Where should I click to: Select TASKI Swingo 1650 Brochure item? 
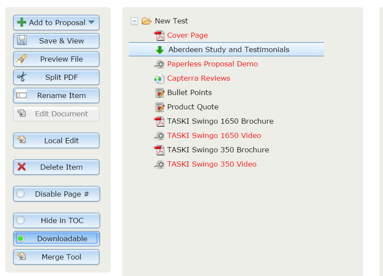coord(220,121)
